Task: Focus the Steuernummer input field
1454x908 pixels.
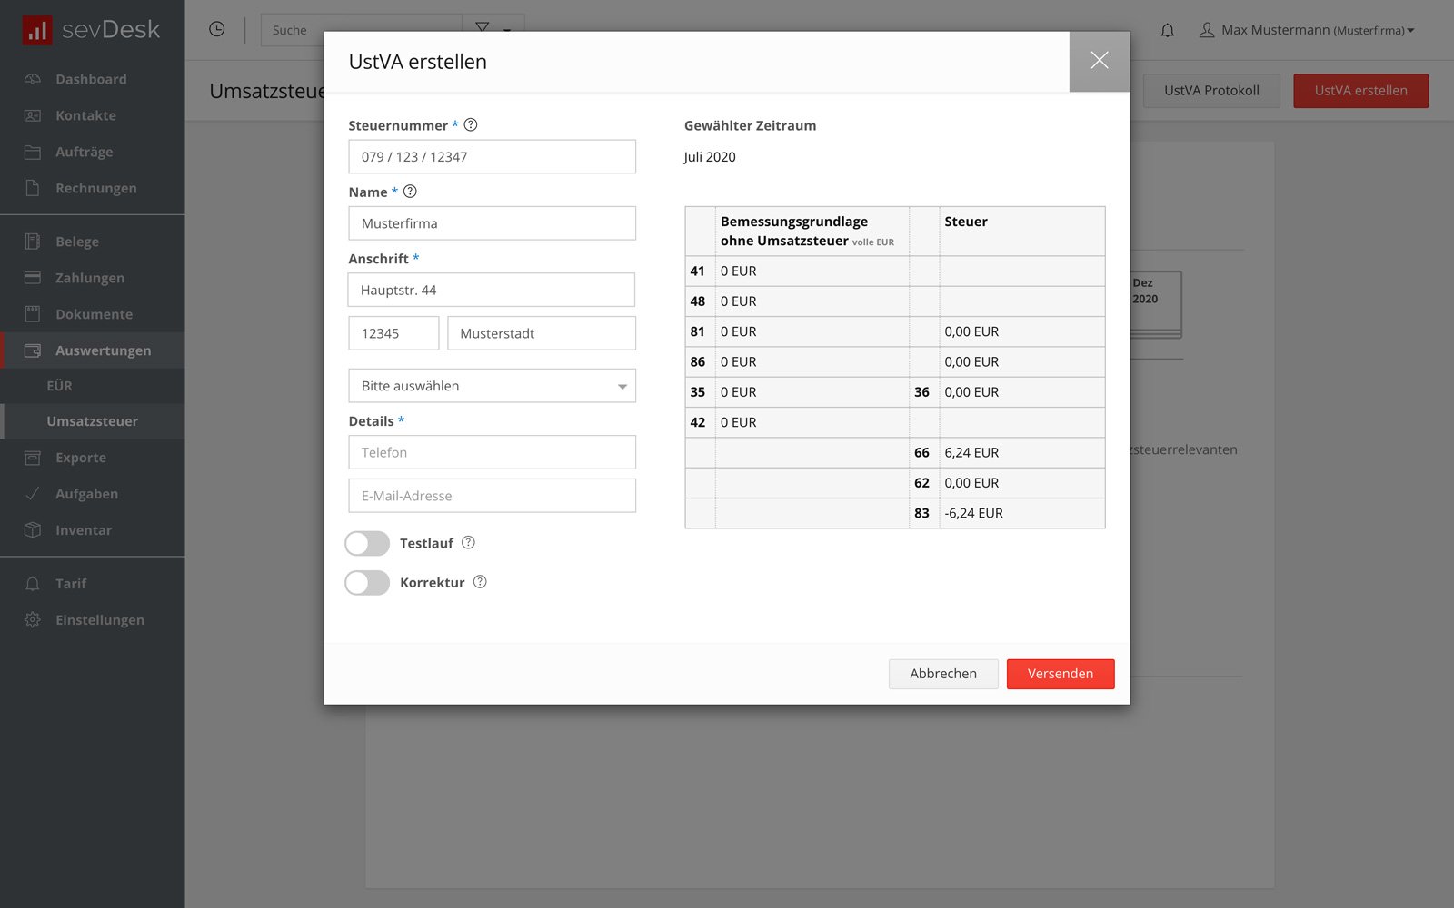Action: (492, 157)
